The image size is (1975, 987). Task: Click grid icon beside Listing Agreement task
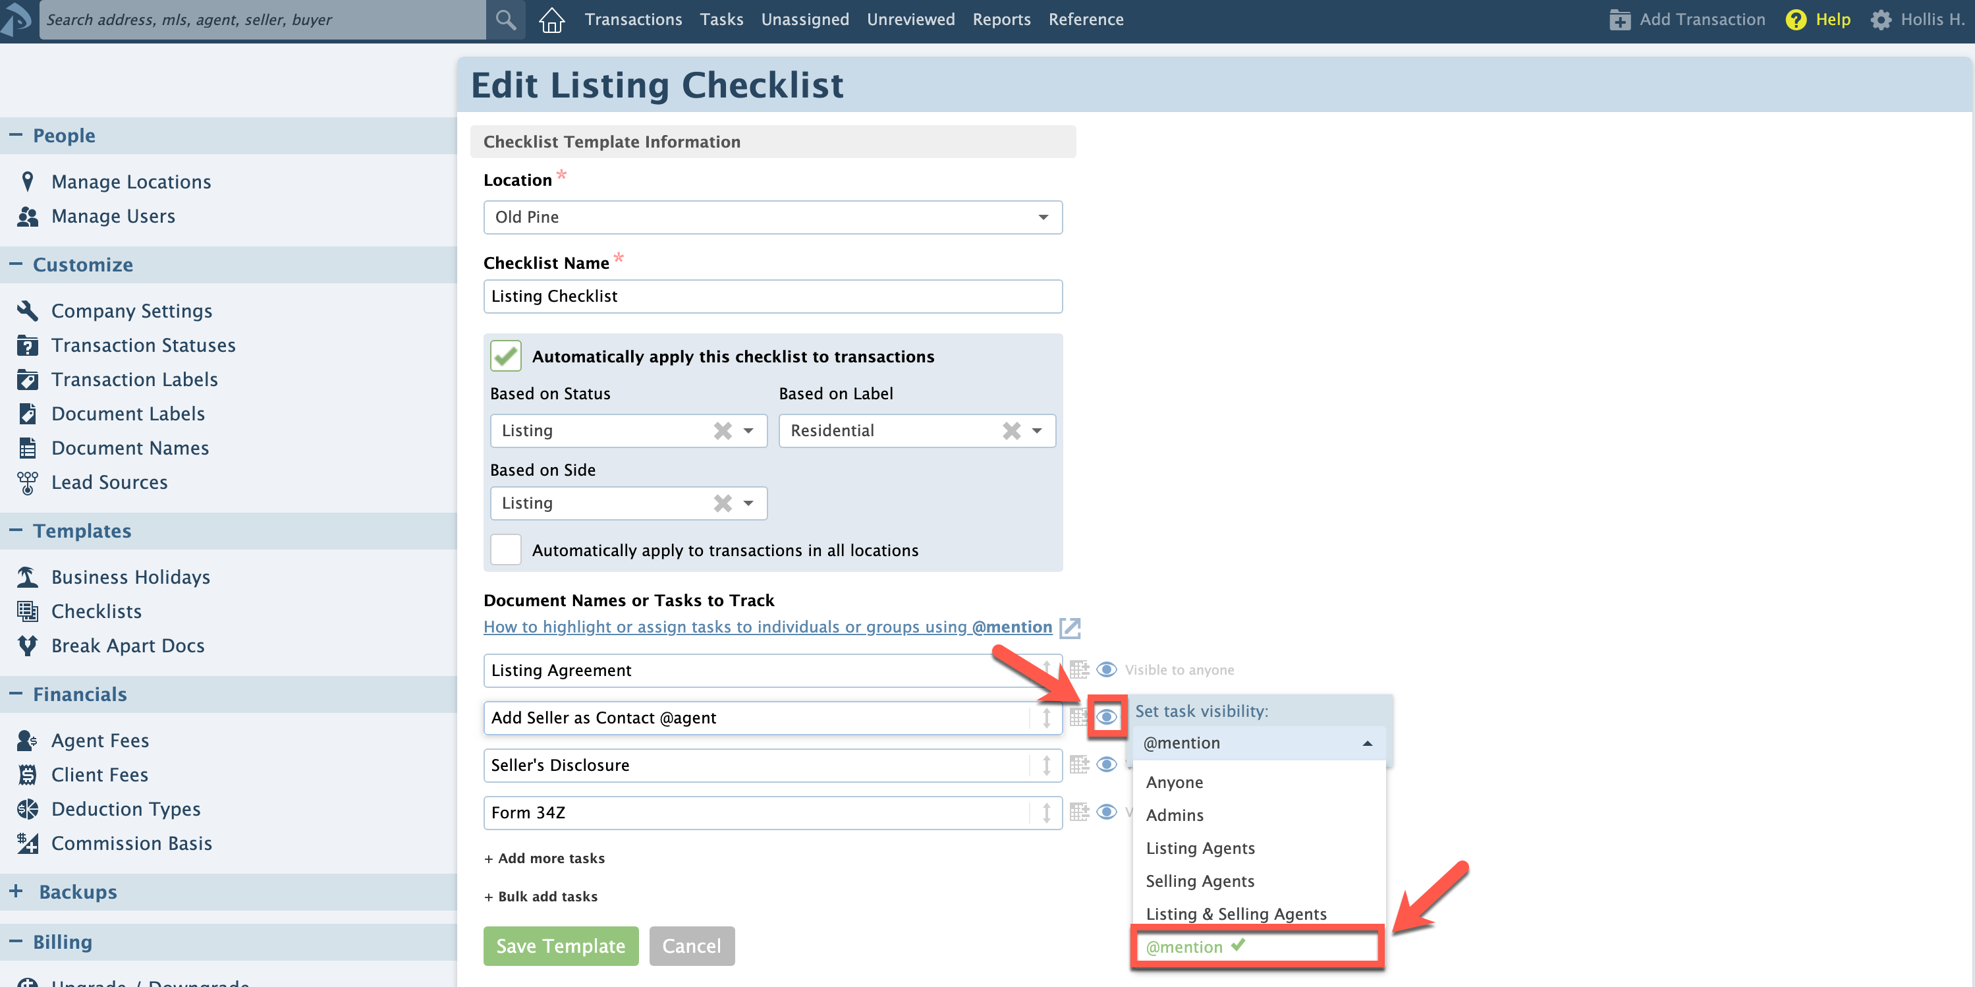point(1078,669)
